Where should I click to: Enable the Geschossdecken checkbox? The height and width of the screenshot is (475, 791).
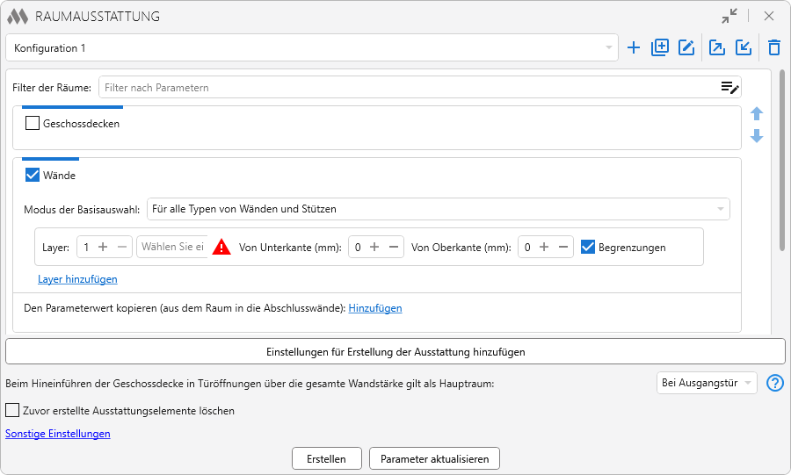tap(33, 124)
